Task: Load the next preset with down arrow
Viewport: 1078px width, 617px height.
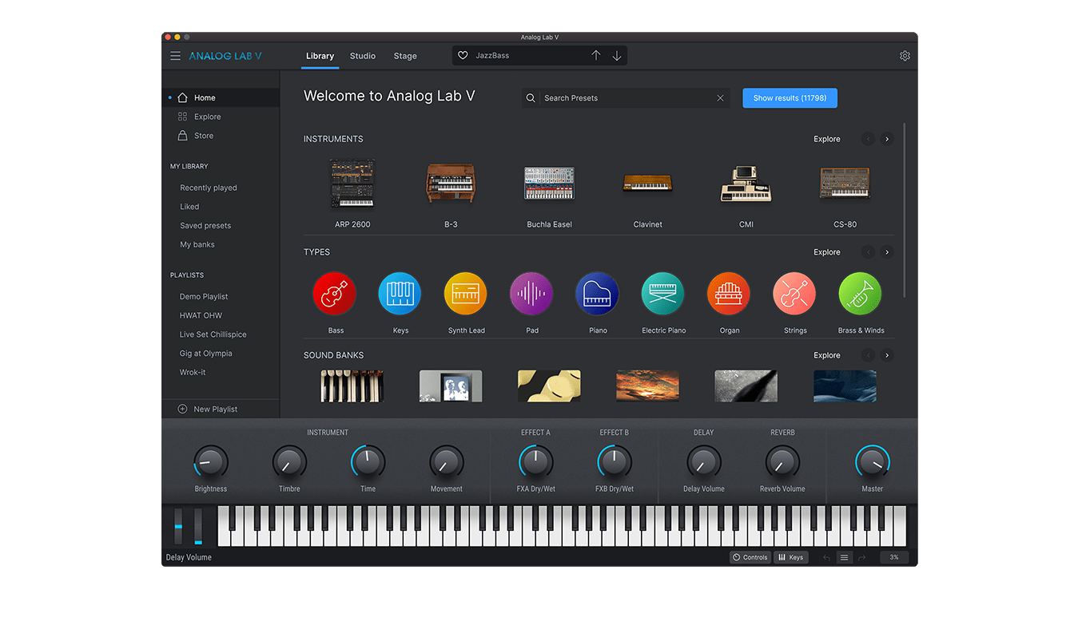Action: 617,56
